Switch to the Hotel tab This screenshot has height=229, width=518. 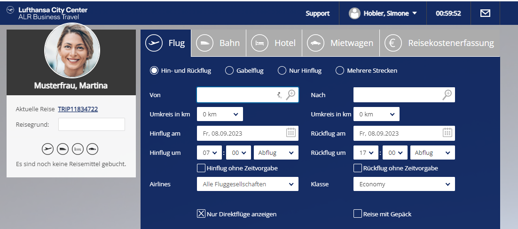[274, 43]
